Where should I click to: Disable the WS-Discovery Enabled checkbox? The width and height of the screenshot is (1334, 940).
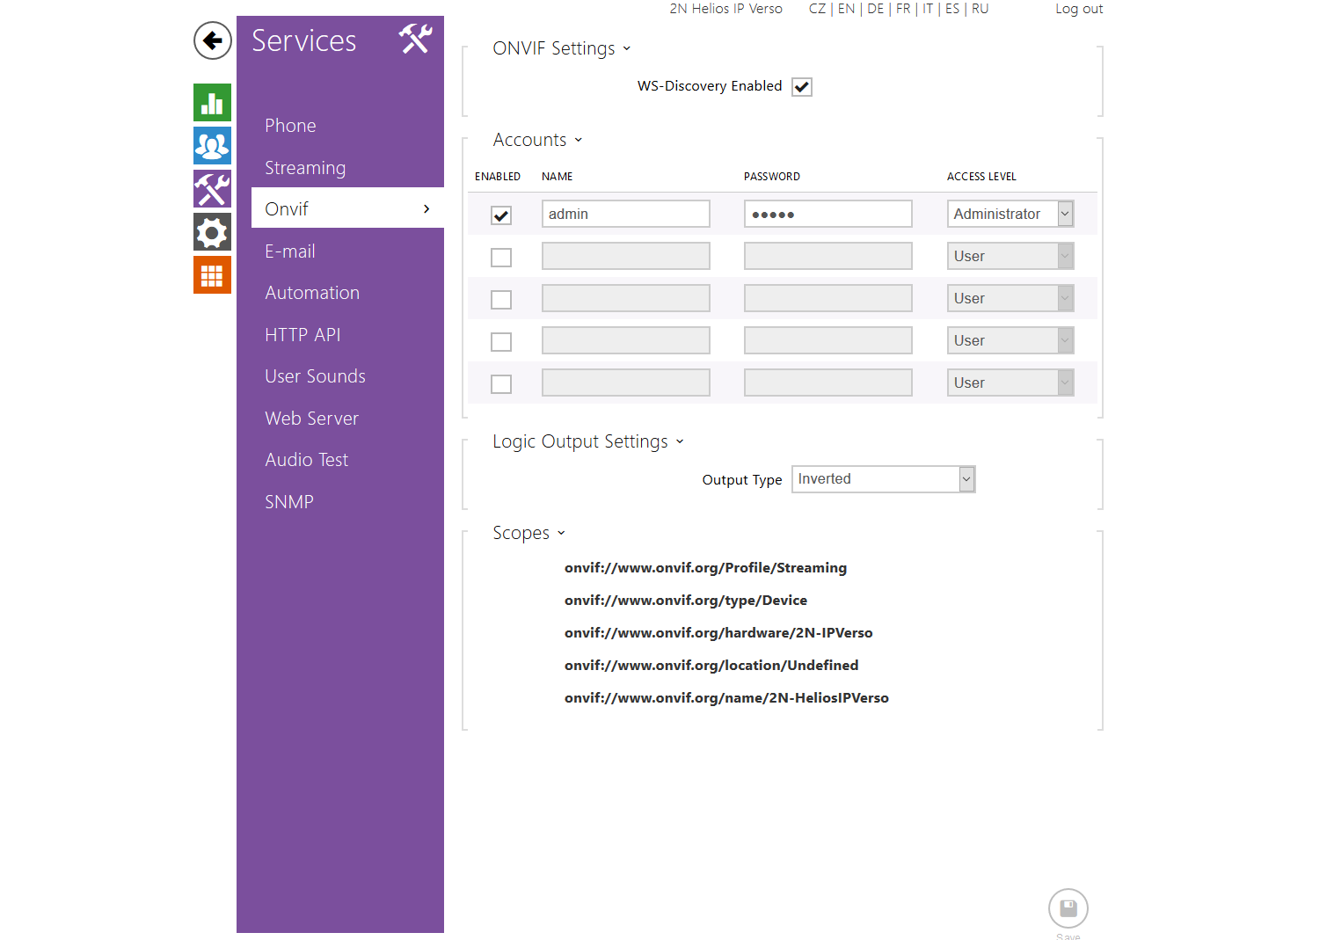click(801, 87)
